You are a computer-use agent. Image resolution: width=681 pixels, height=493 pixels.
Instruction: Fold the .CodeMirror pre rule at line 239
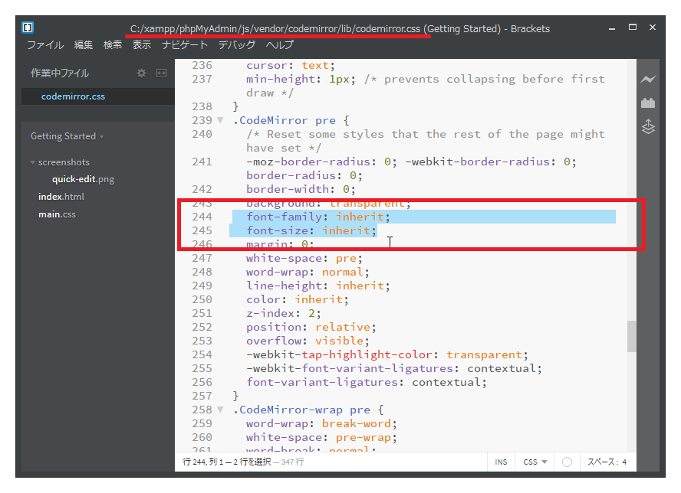[x=220, y=121]
